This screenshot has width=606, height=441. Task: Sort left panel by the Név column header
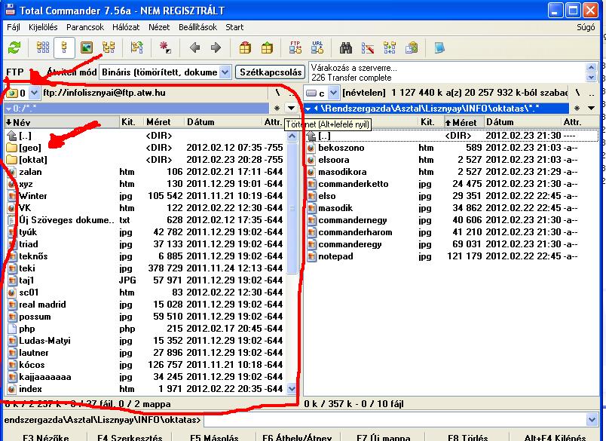[x=62, y=122]
